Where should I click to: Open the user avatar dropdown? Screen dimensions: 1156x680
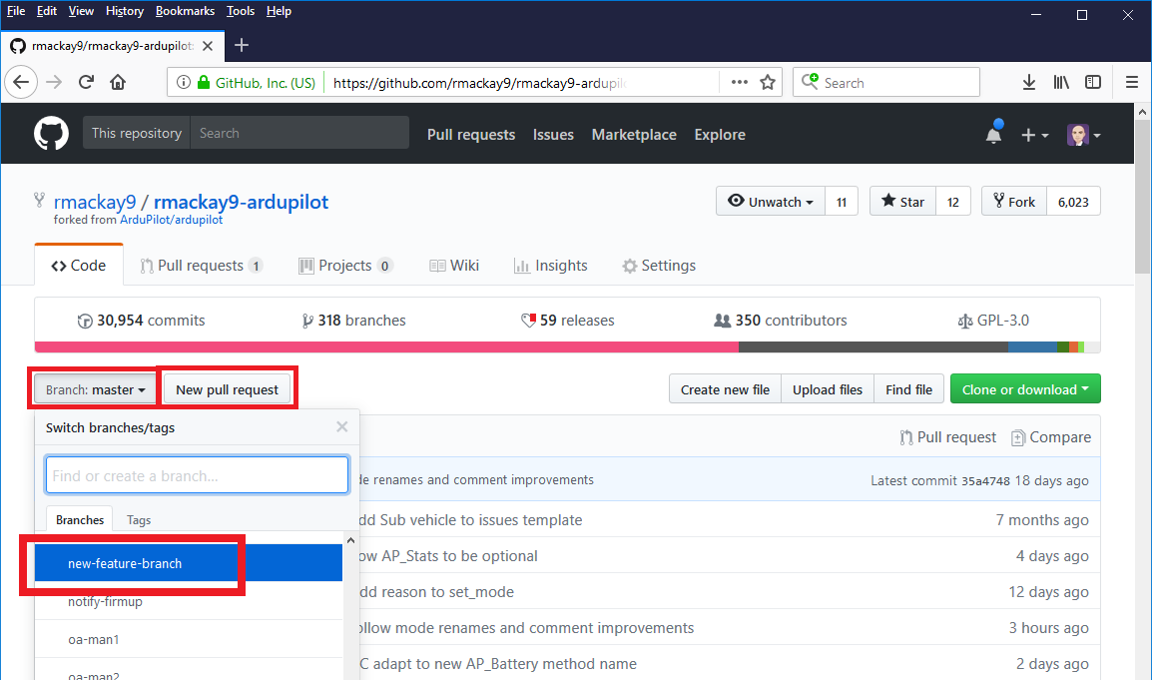(1083, 135)
